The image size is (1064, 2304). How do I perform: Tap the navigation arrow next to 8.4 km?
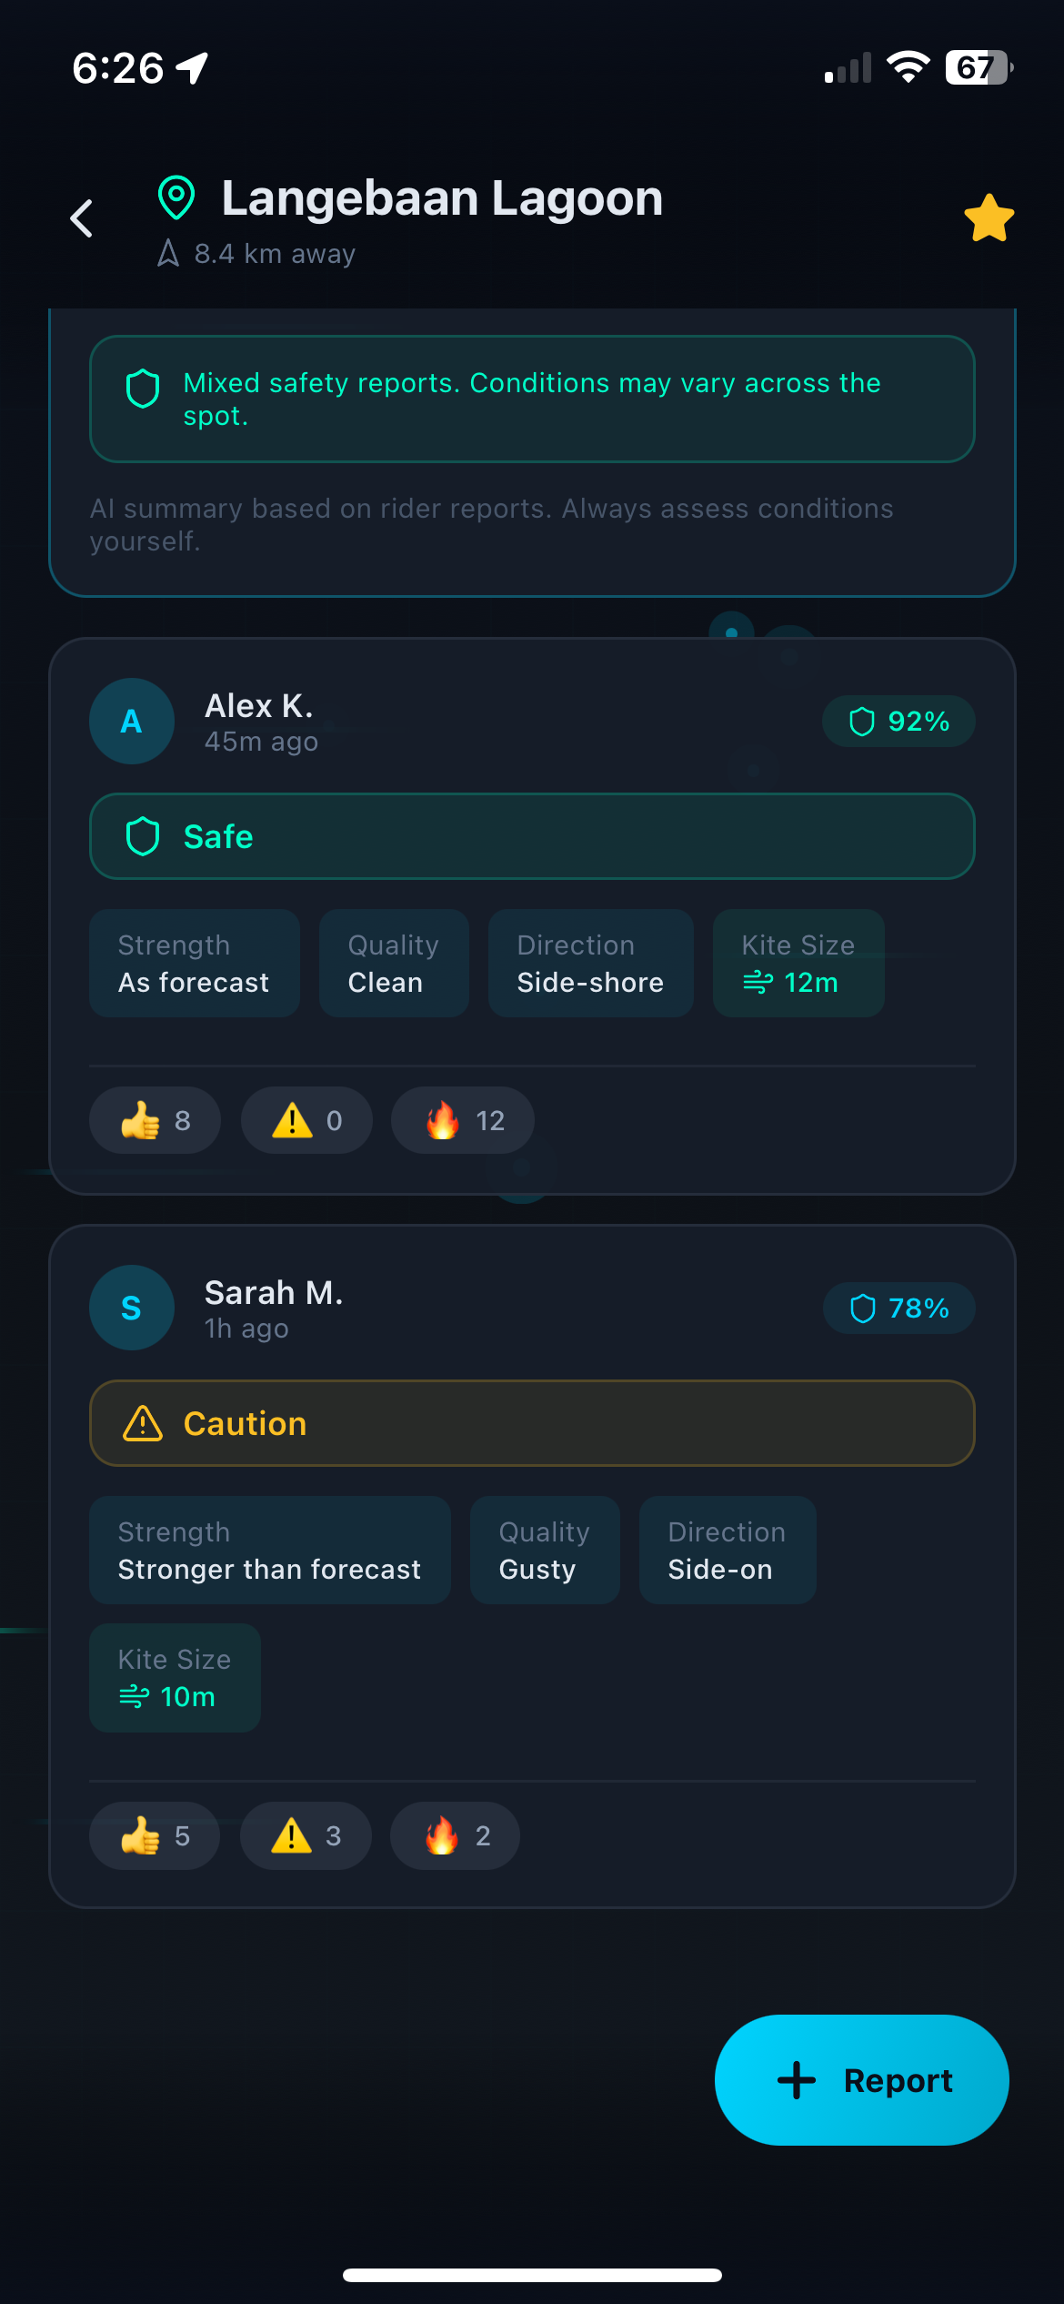point(169,254)
